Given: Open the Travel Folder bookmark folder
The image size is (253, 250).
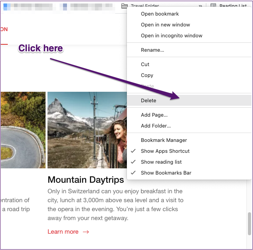Looking at the screenshot, I should tap(140, 6).
